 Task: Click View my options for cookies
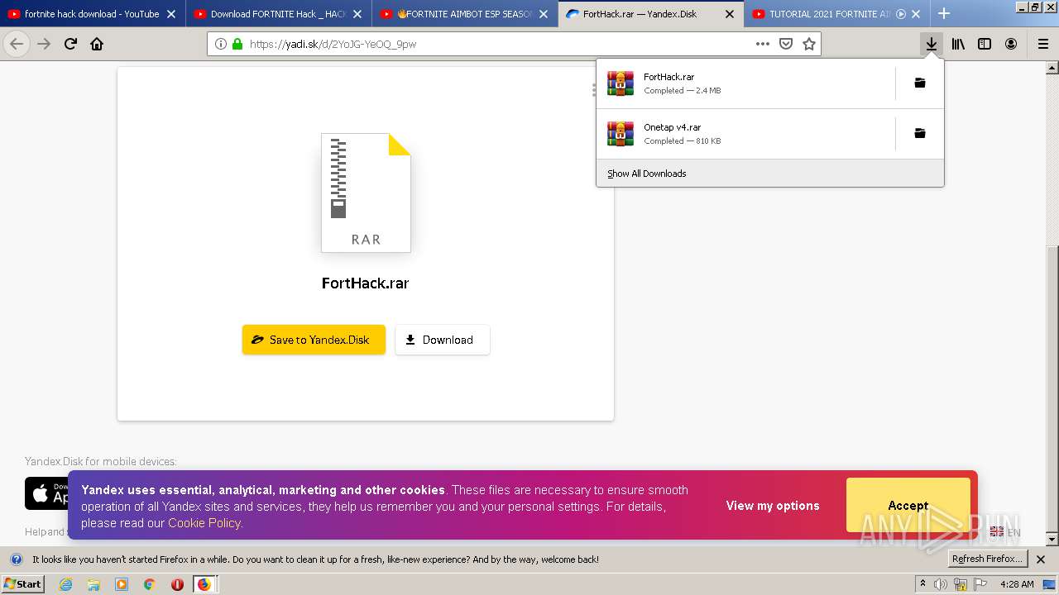[x=773, y=506]
